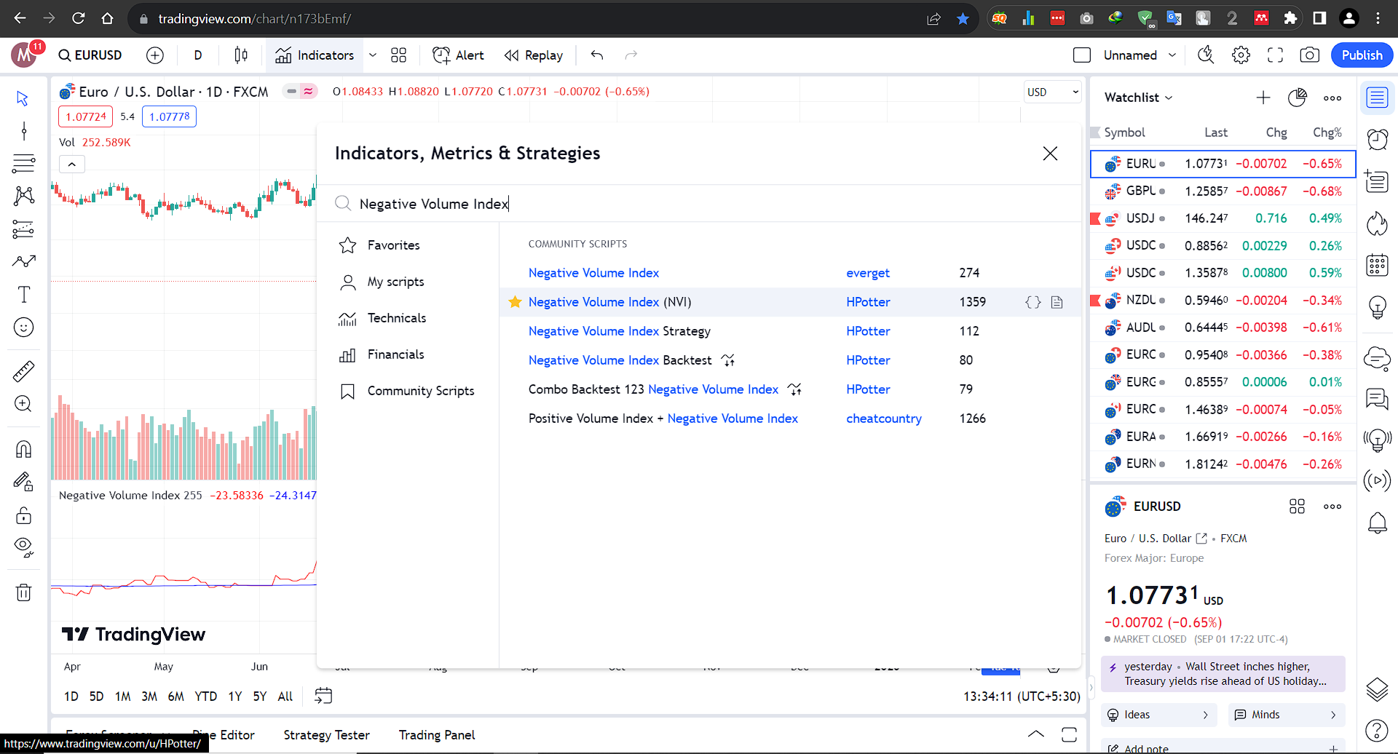This screenshot has width=1398, height=754.
Task: Open the economic calendar panel
Action: [x=1378, y=266]
